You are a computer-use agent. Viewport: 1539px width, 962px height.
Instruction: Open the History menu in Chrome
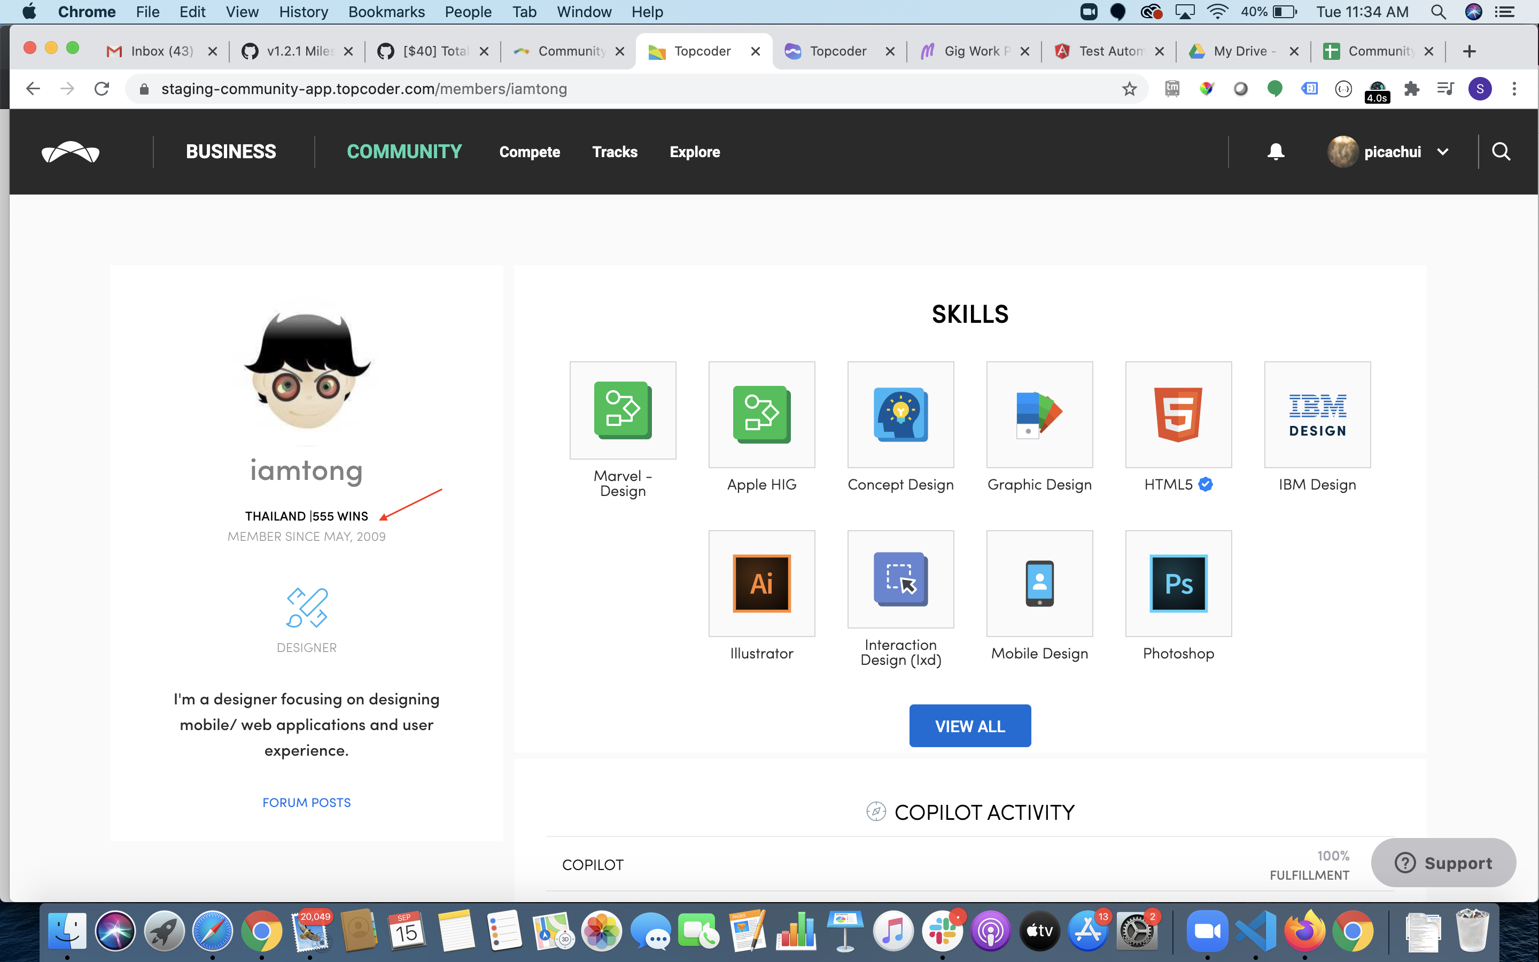[x=304, y=12]
